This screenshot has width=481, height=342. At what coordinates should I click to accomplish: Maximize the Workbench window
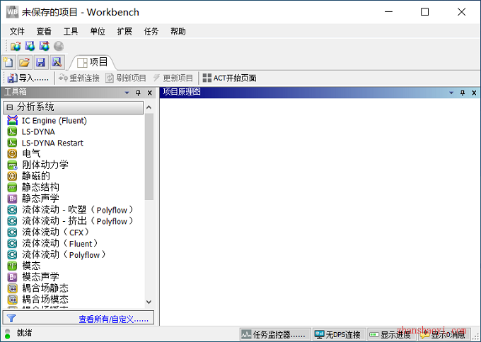424,12
